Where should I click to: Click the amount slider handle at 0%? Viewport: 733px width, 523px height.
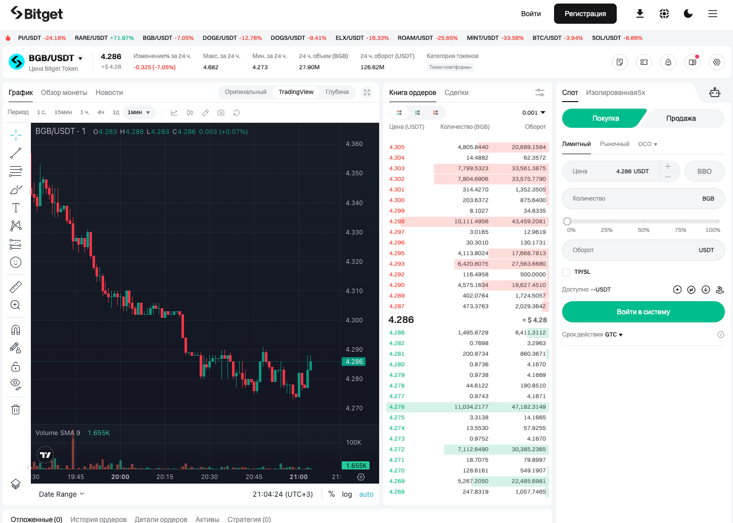567,221
